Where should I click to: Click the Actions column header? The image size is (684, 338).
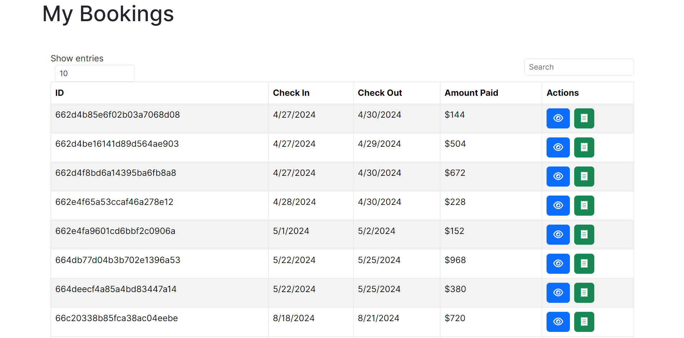(x=562, y=93)
